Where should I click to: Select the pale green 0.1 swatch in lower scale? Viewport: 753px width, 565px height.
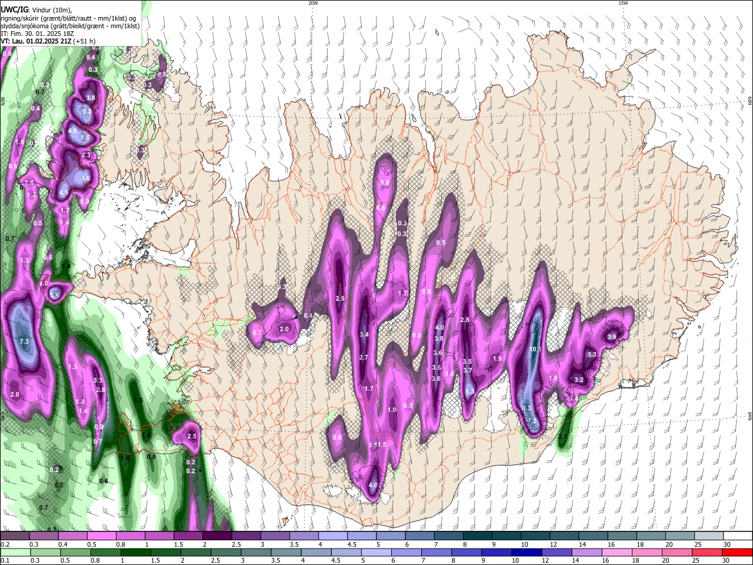pyautogui.click(x=15, y=552)
